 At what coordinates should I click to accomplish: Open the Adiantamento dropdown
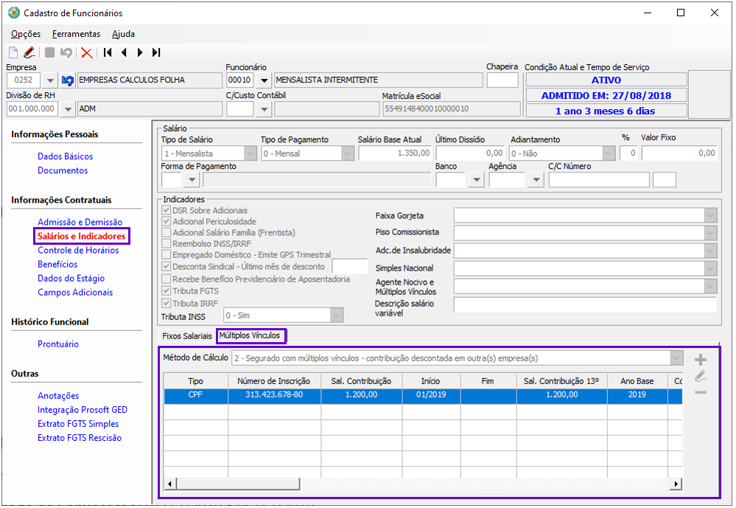tap(609, 153)
